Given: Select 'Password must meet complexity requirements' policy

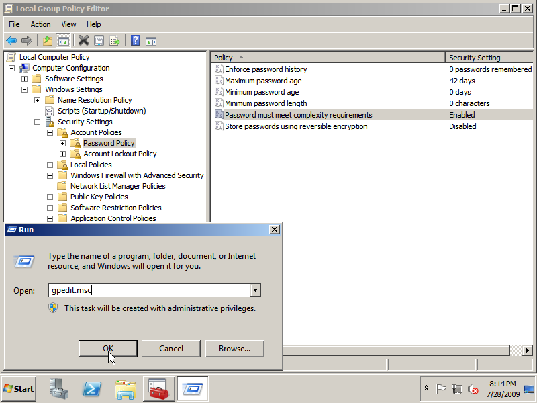Looking at the screenshot, I should (x=298, y=115).
